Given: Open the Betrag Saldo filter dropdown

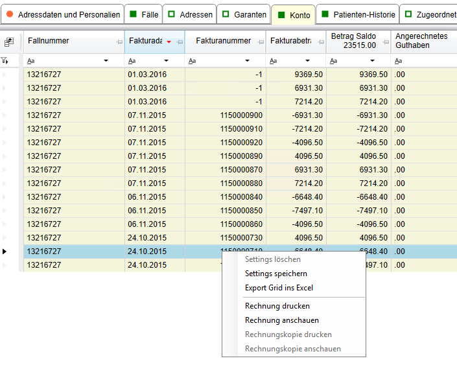Looking at the screenshot, I should tap(372, 61).
